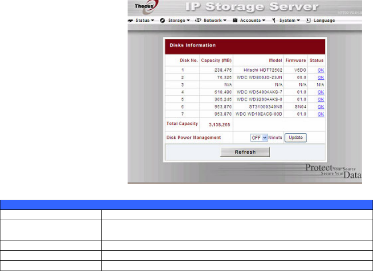
Task: Select the Hitachi HDT72502 model cell
Action: coord(263,70)
